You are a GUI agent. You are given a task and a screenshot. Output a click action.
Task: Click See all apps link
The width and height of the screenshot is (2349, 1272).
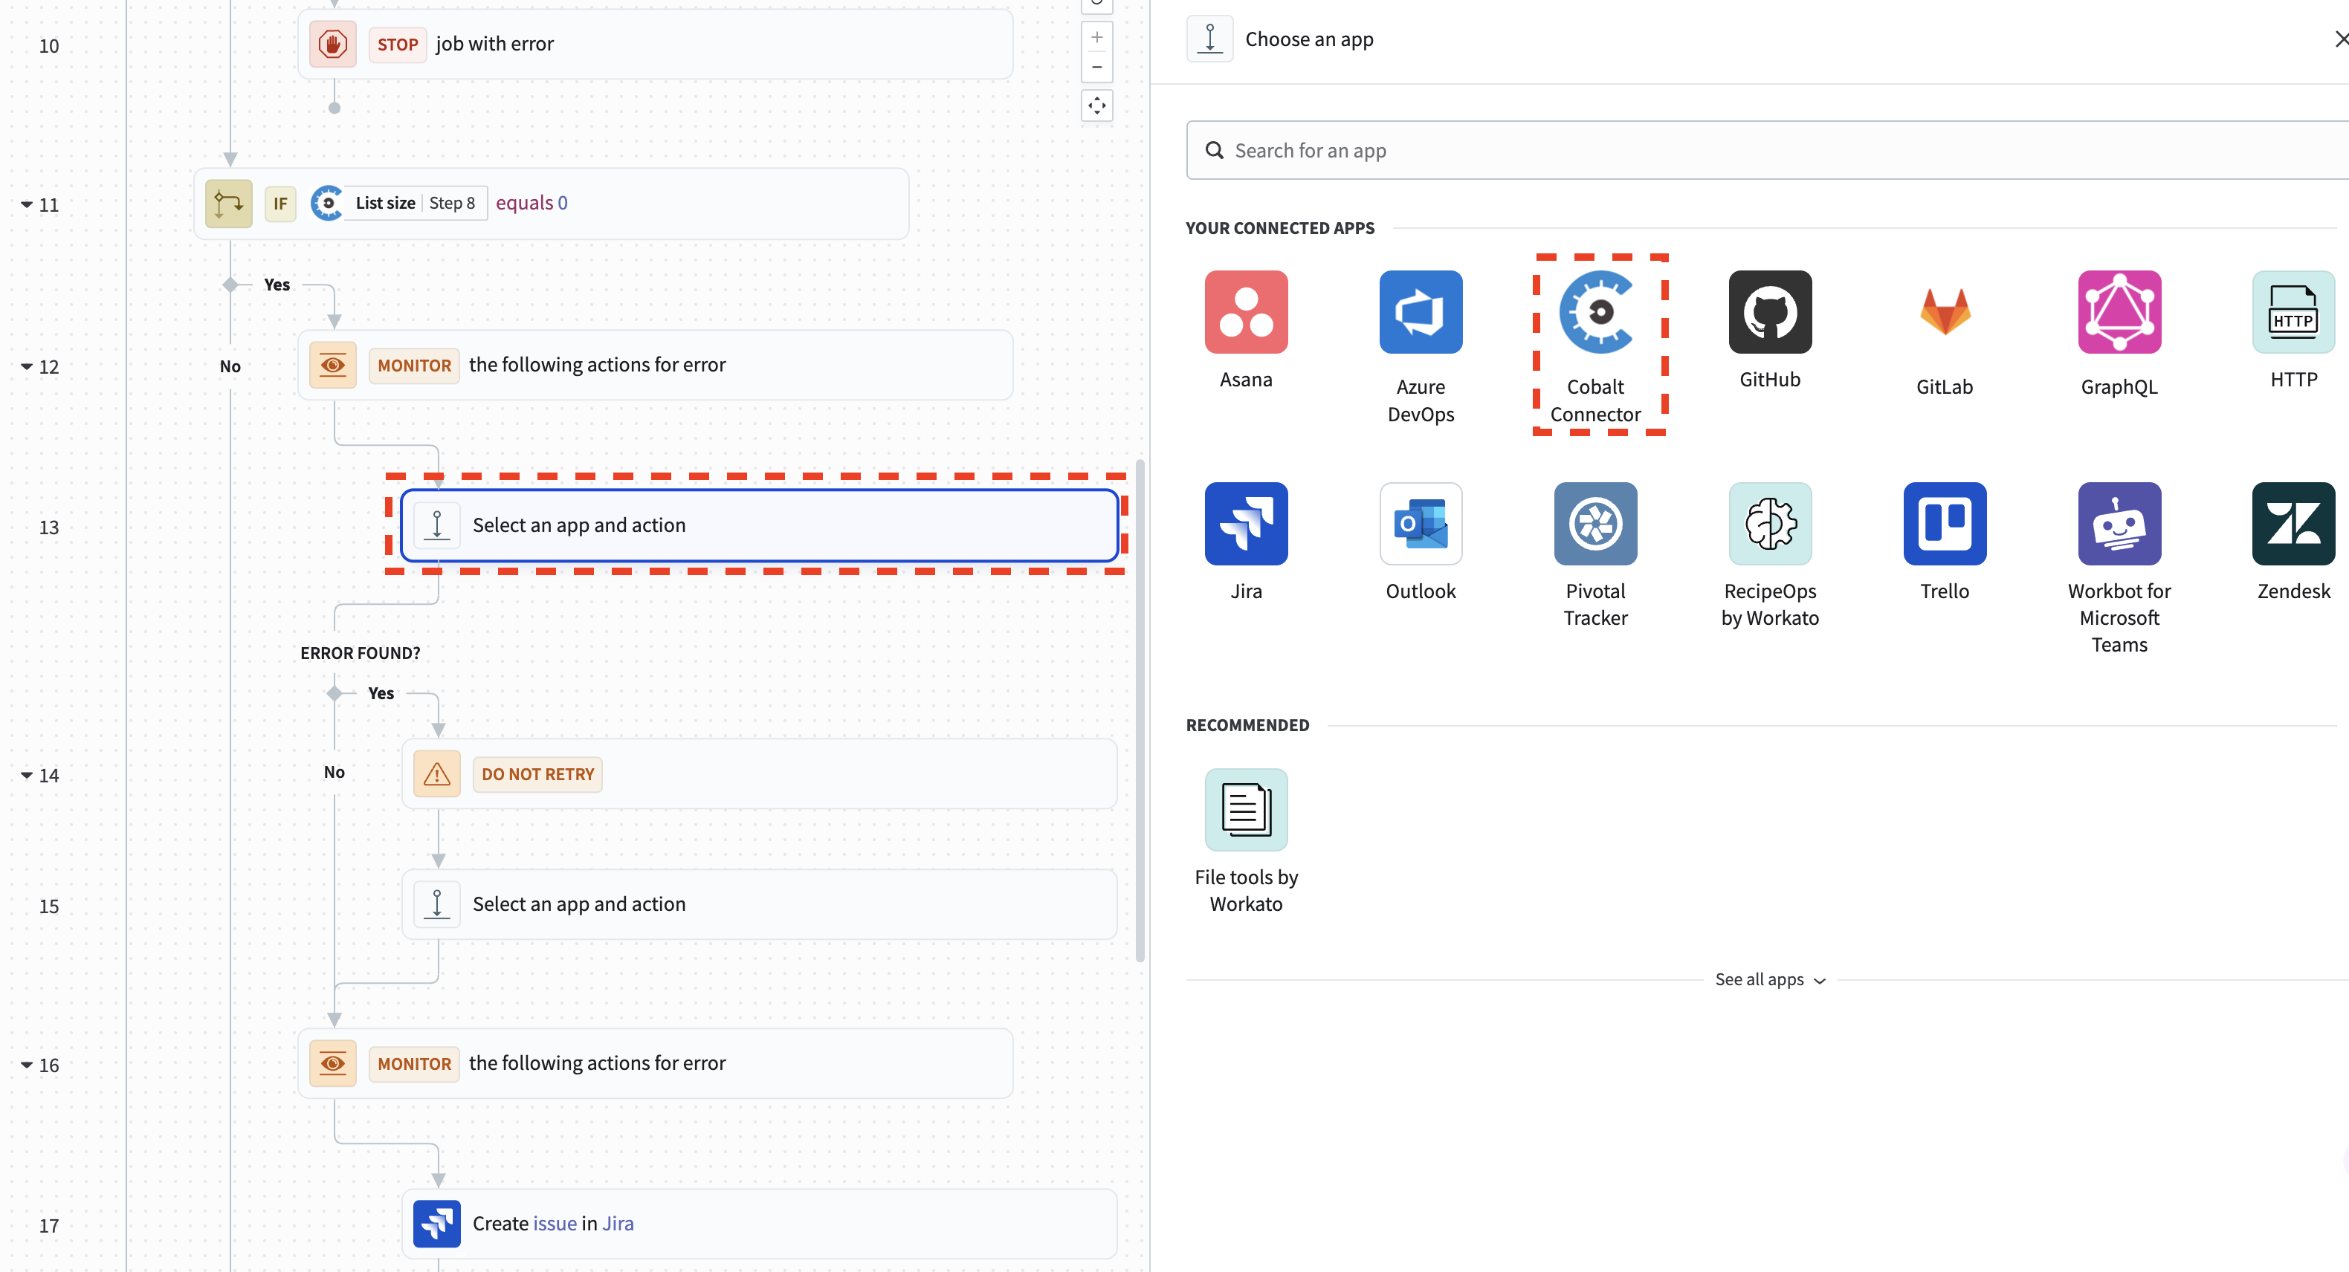tap(1768, 979)
